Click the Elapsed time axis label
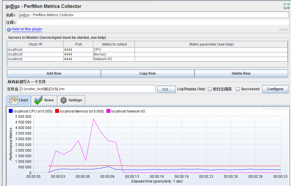This screenshot has height=186, width=291. [x=157, y=181]
